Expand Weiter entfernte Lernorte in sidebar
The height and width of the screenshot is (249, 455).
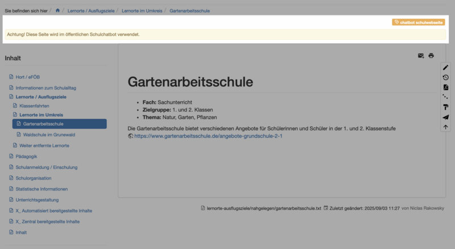[44, 146]
